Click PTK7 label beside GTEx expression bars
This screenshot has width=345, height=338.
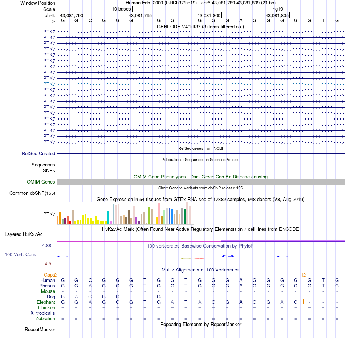click(49, 214)
